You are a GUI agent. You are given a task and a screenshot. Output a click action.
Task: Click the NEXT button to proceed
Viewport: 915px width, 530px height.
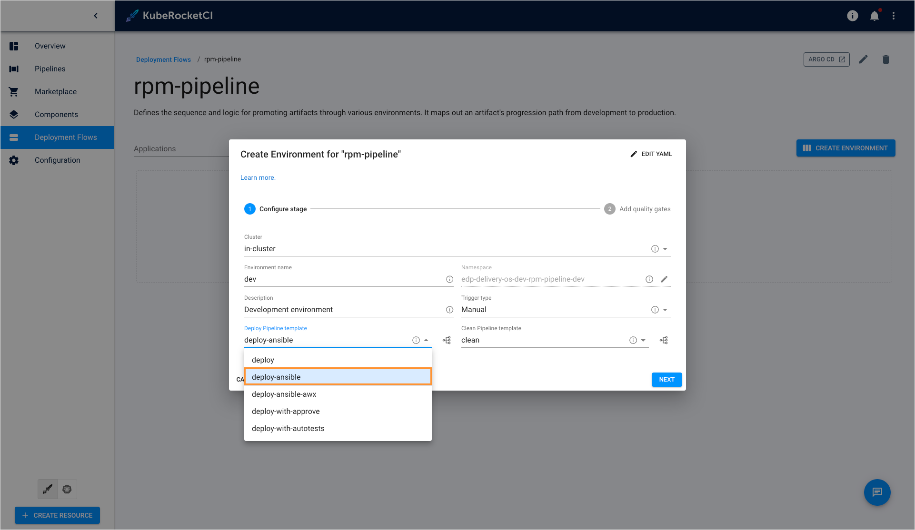pos(667,379)
